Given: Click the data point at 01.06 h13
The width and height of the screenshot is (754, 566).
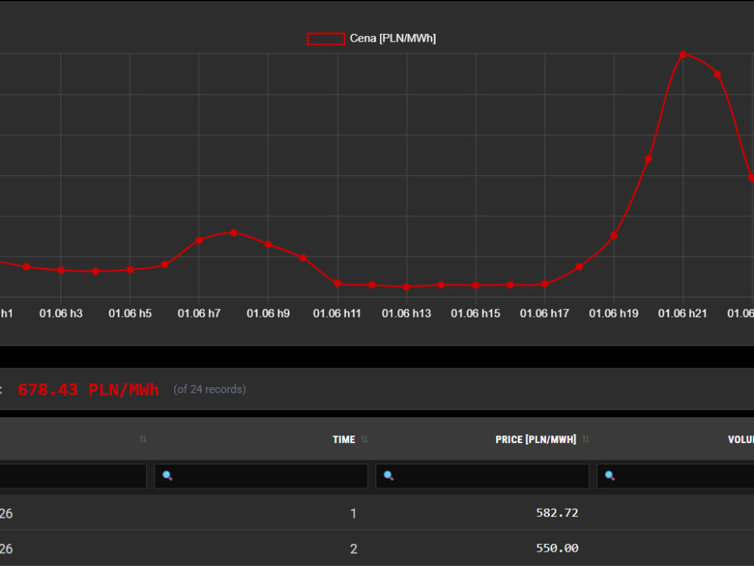Looking at the screenshot, I should (406, 287).
